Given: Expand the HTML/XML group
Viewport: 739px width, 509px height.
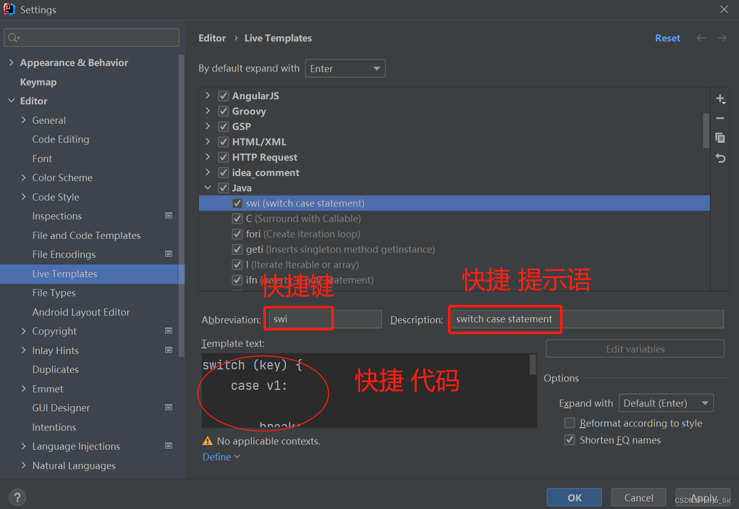Looking at the screenshot, I should pyautogui.click(x=208, y=142).
